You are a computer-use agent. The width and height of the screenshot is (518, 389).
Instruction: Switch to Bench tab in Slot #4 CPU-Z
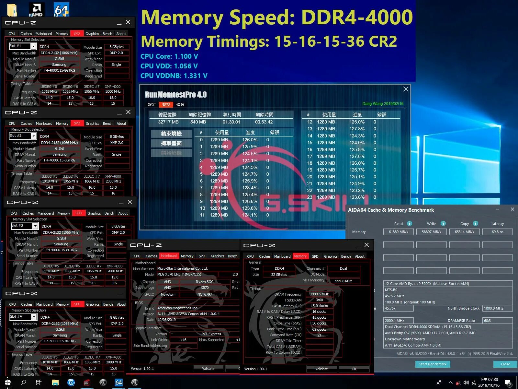coord(108,304)
